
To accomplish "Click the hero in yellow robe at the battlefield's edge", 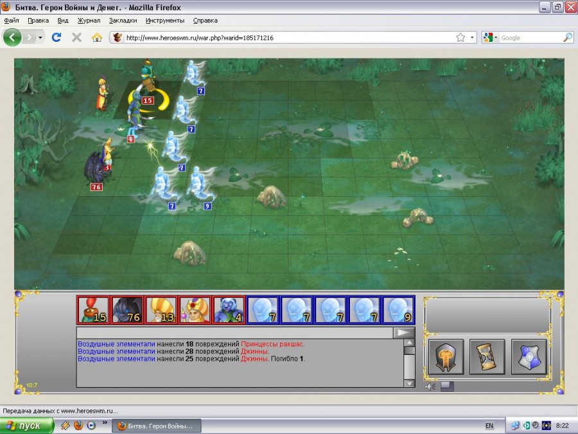I will pyautogui.click(x=102, y=94).
